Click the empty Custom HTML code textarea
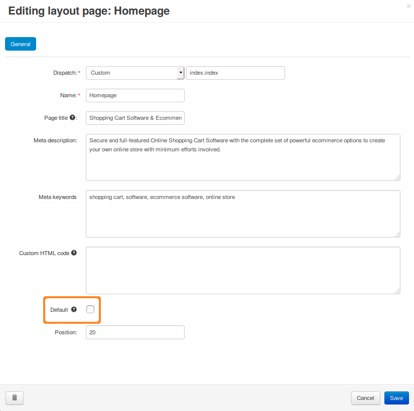Screen dimensions: 414x411 click(243, 270)
